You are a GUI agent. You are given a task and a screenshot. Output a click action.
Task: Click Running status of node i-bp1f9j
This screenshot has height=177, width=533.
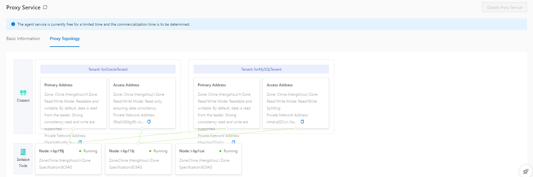point(90,151)
